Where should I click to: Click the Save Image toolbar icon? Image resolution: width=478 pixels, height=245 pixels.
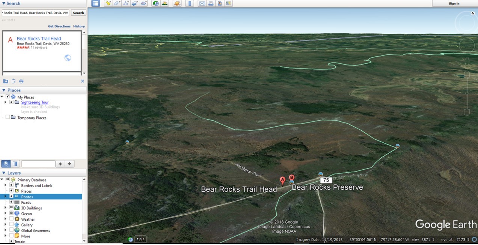(x=220, y=3)
